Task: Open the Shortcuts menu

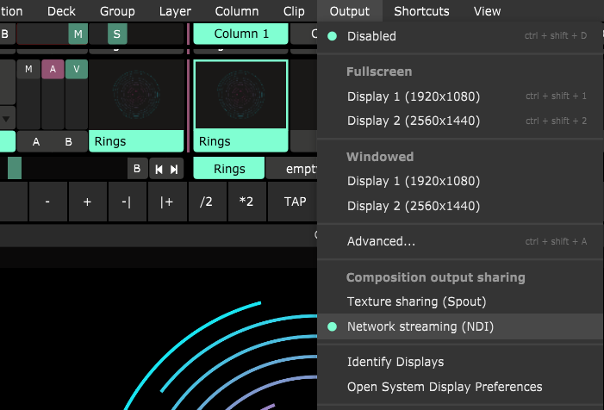Action: (421, 11)
